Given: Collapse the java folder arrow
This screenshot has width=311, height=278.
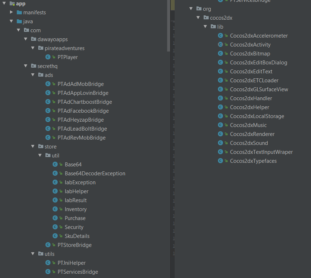Looking at the screenshot, I should [x=12, y=21].
